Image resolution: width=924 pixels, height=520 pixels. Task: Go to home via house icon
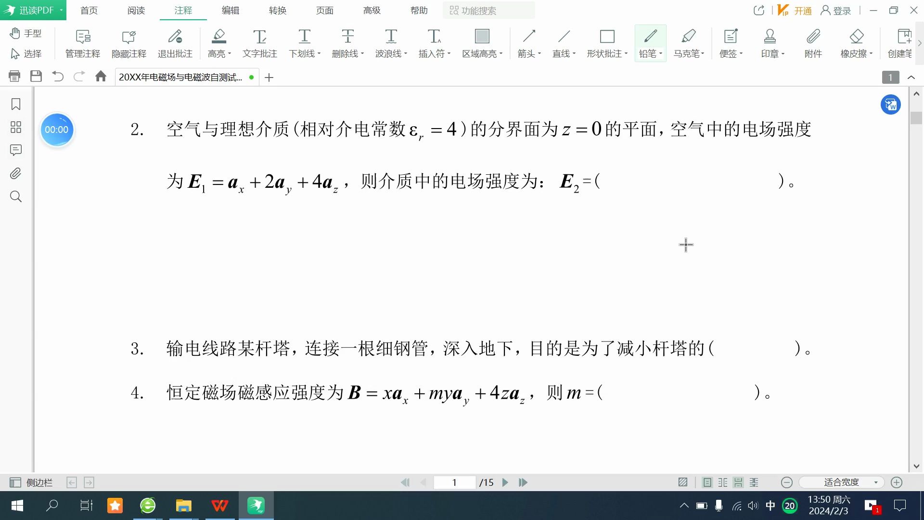click(101, 77)
